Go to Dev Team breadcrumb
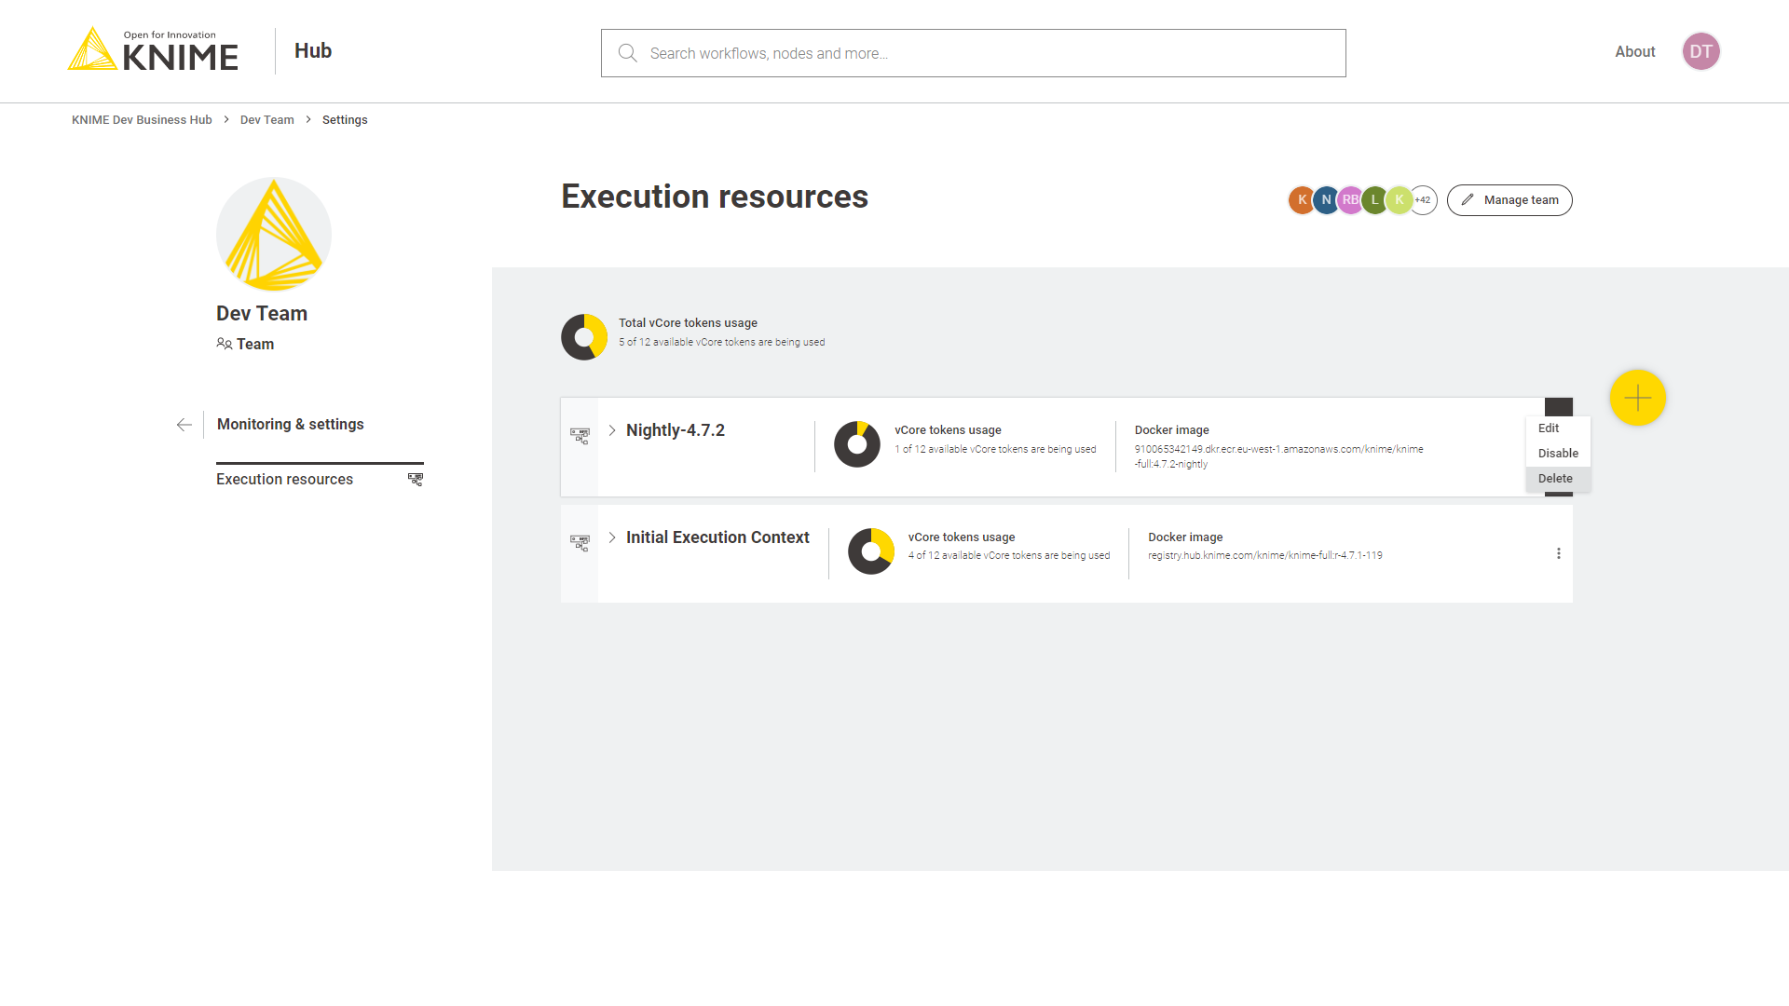Viewport: 1789px width, 1006px height. click(x=266, y=120)
